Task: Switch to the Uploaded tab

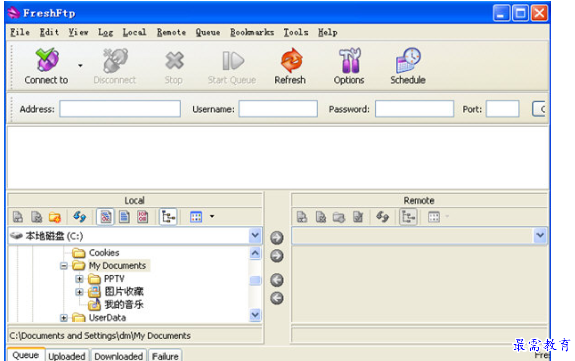Action: [x=66, y=355]
